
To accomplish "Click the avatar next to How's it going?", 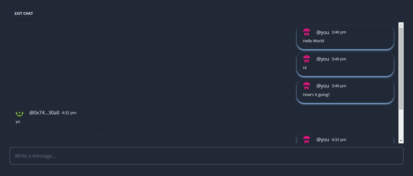I will (x=306, y=86).
